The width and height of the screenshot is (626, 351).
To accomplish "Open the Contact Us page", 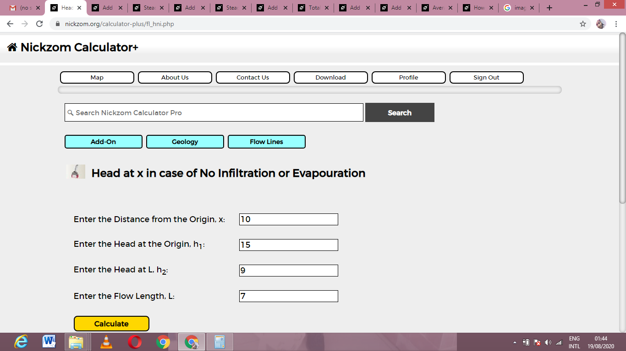I will tap(253, 77).
